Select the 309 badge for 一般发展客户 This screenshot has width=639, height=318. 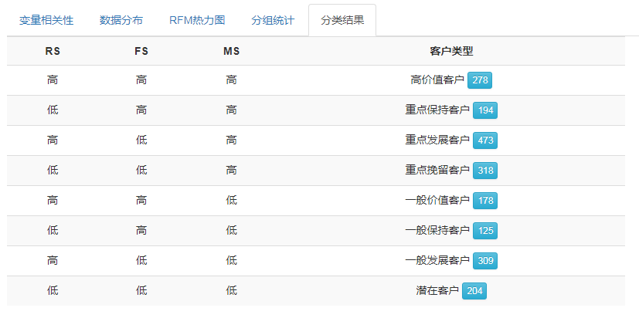point(485,261)
